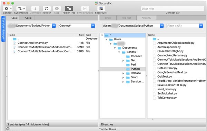The image size is (207, 131).
Task: Switch to the first Local tab
Action: click(13, 18)
